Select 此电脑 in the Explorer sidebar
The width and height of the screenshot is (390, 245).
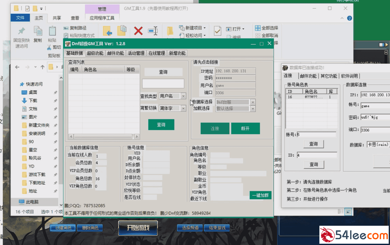[x=32, y=202]
